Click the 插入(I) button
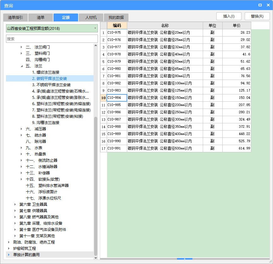The image size is (273, 264). pos(229,16)
